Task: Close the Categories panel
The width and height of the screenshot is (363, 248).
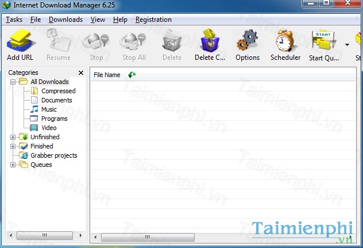Action: (x=81, y=73)
